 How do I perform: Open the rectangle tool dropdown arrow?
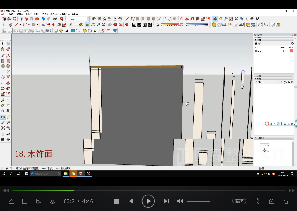click(38, 25)
